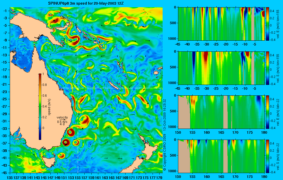Click the large red ring eddy near 34°S

(71, 132)
